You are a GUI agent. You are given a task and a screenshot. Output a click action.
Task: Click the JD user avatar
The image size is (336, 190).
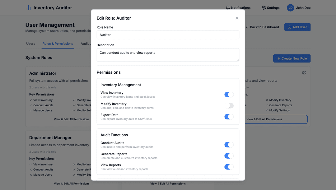coord(290,7)
